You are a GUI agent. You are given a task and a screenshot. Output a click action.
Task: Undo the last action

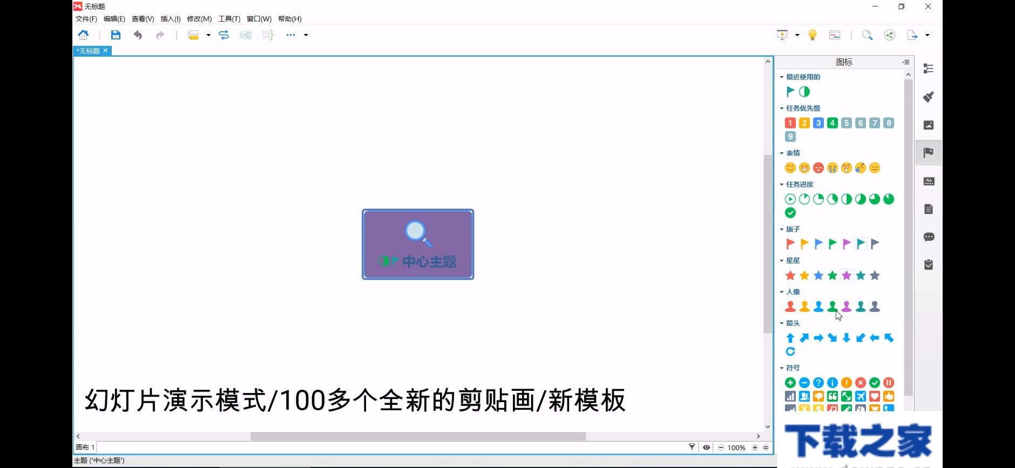138,35
